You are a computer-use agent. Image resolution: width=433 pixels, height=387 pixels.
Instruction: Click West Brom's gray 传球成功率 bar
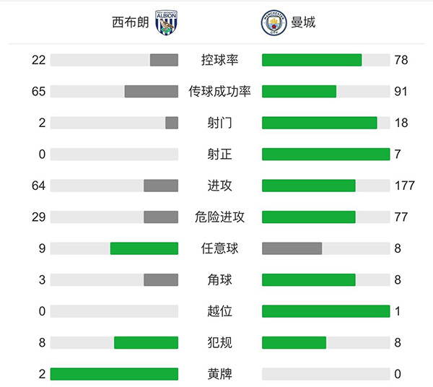pyautogui.click(x=151, y=92)
